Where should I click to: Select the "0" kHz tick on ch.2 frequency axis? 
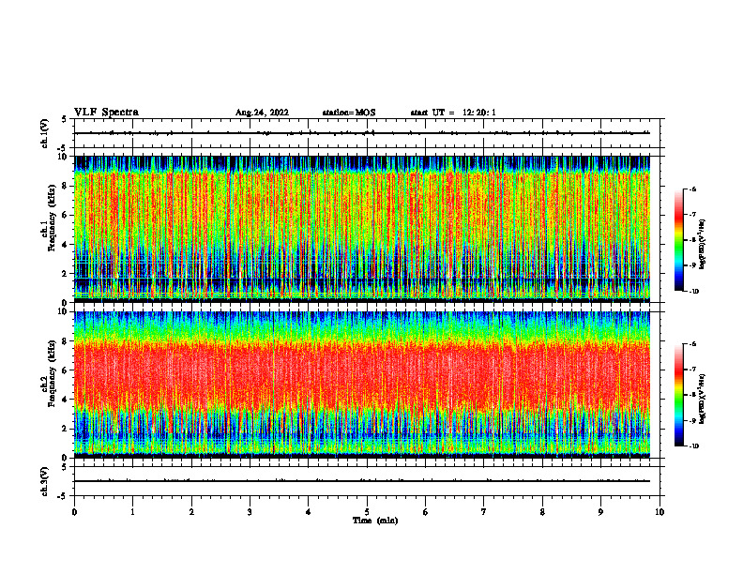pyautogui.click(x=65, y=458)
